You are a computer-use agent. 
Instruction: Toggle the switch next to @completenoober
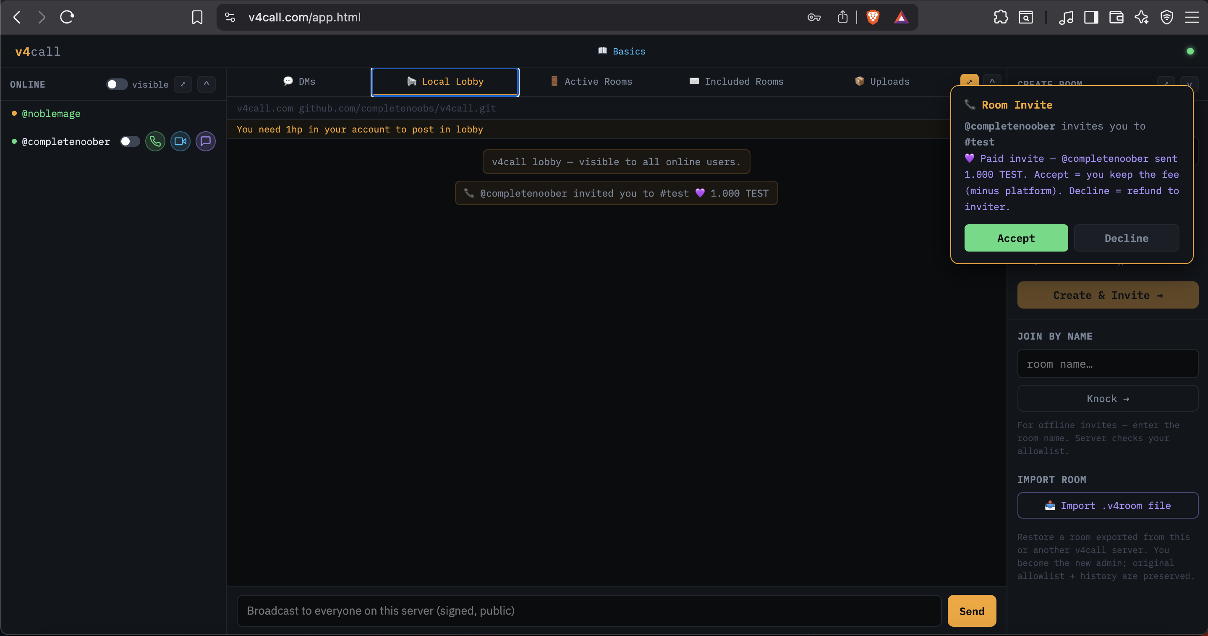[130, 141]
